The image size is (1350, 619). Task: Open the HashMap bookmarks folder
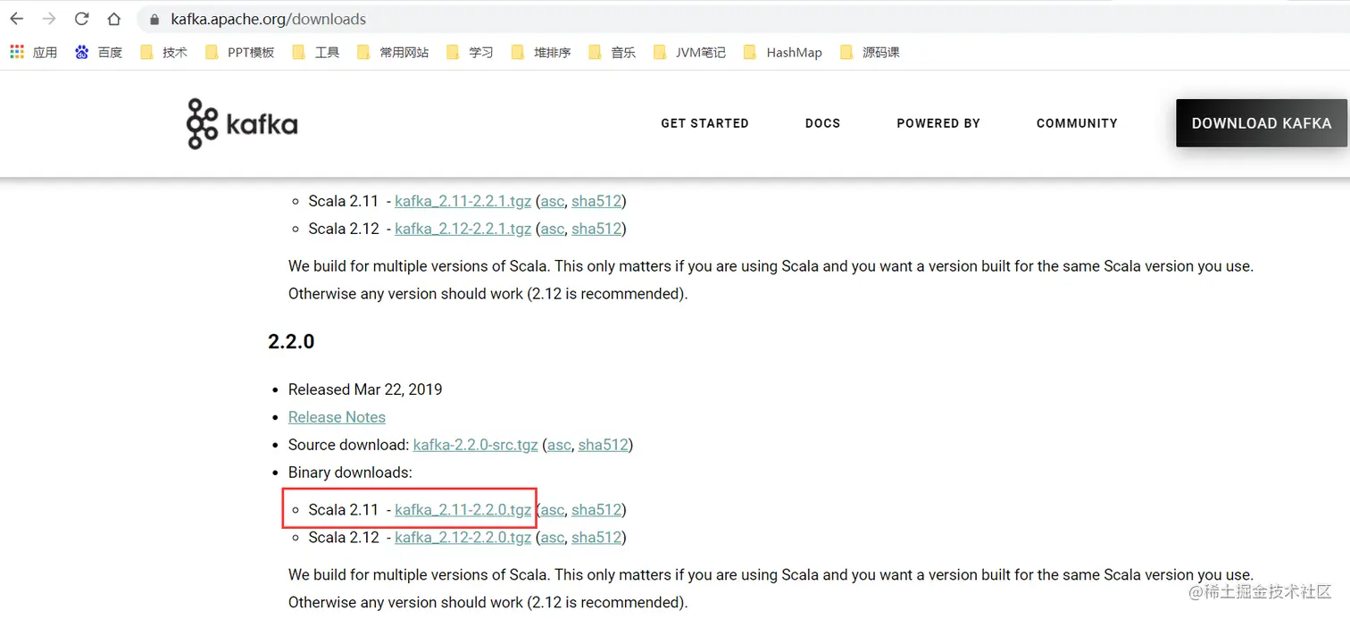coord(782,53)
